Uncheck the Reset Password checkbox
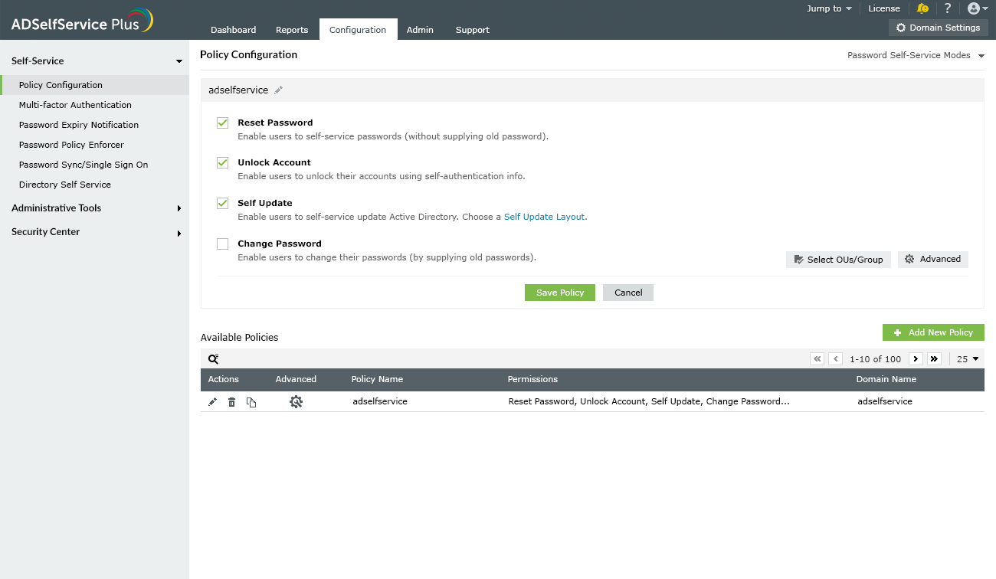996x579 pixels. coord(223,123)
